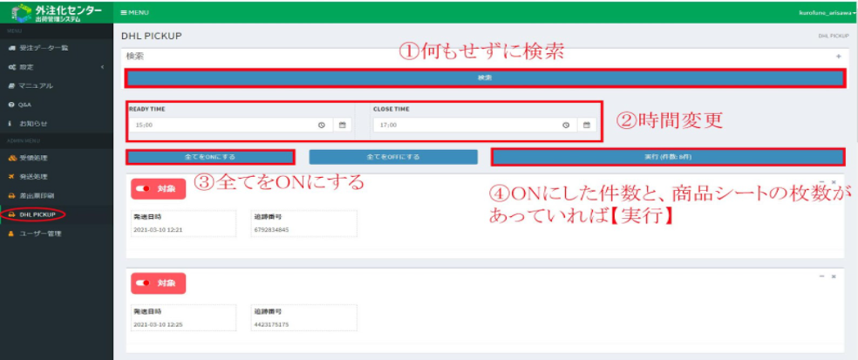Open the calendar icon next to READY TIME
Screen dimensions: 858x360
point(343,125)
